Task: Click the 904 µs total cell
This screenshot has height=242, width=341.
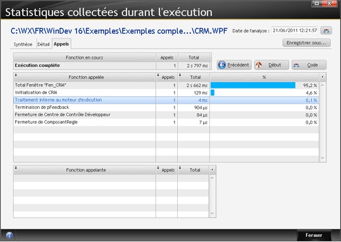Action: (194, 107)
